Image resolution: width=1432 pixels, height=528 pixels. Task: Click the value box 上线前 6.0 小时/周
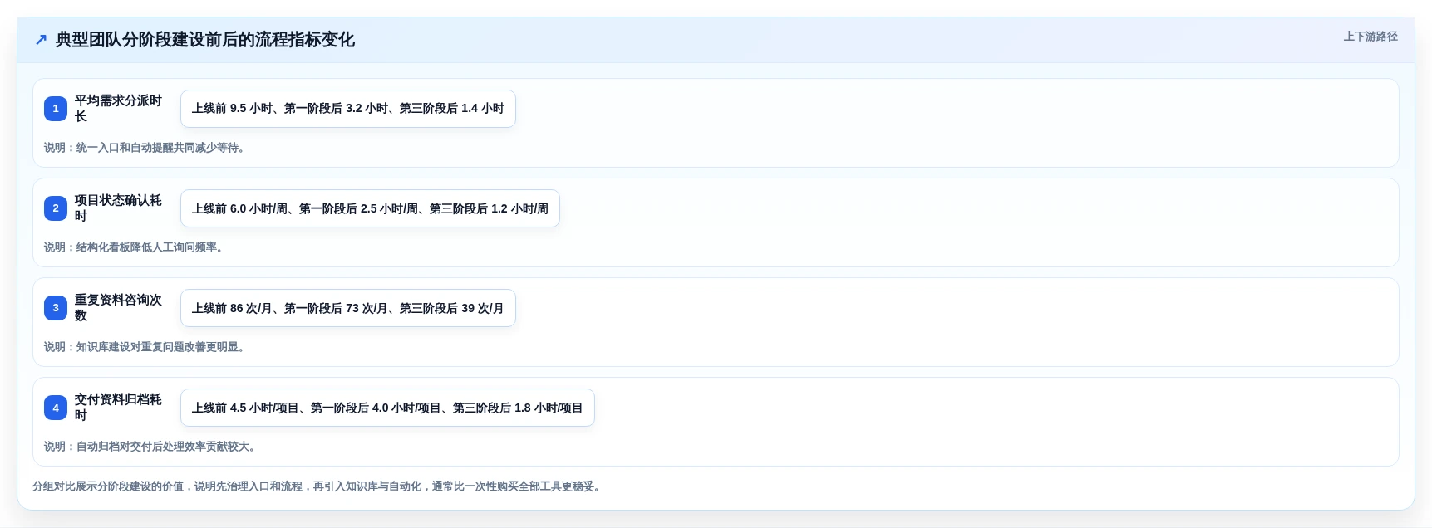[370, 208]
